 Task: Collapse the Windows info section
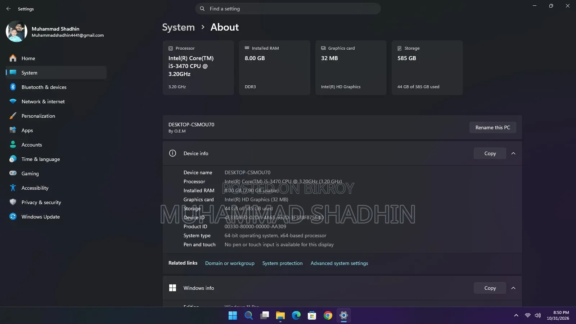pyautogui.click(x=513, y=288)
